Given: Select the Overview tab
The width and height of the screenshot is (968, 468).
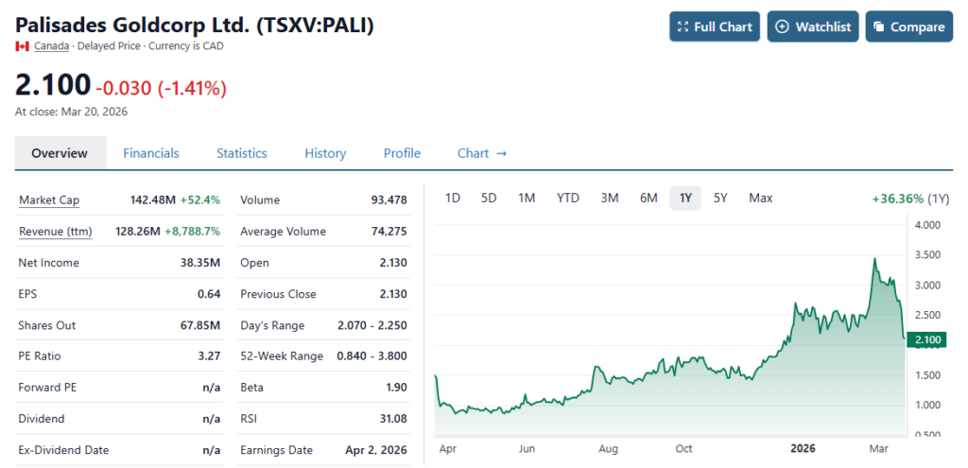Looking at the screenshot, I should [60, 153].
